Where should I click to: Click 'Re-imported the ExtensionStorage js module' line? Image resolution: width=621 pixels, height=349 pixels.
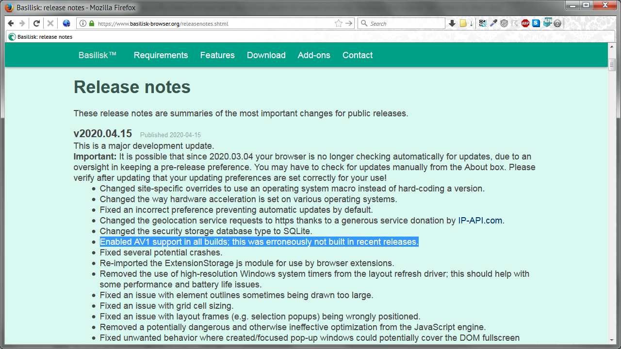tap(247, 263)
